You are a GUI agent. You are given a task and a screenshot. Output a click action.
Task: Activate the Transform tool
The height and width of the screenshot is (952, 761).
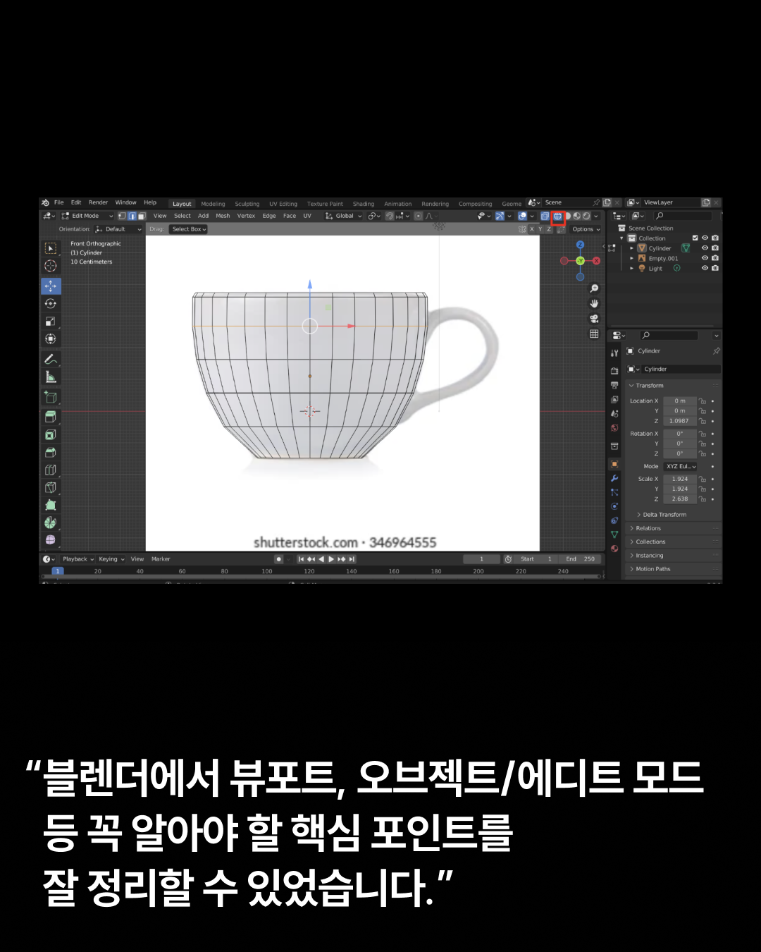[x=51, y=338]
